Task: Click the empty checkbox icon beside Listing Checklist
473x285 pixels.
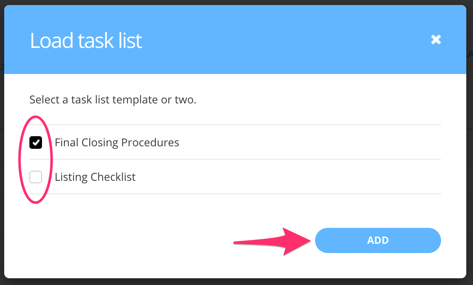Action: point(36,177)
